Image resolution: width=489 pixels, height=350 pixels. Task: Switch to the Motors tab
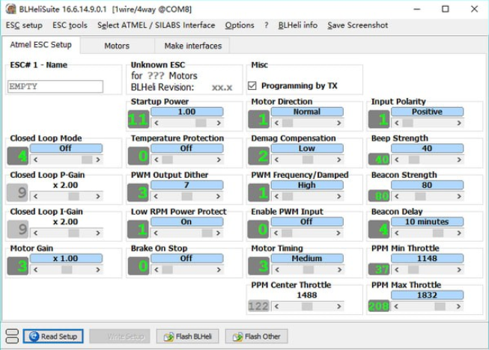pos(117,46)
